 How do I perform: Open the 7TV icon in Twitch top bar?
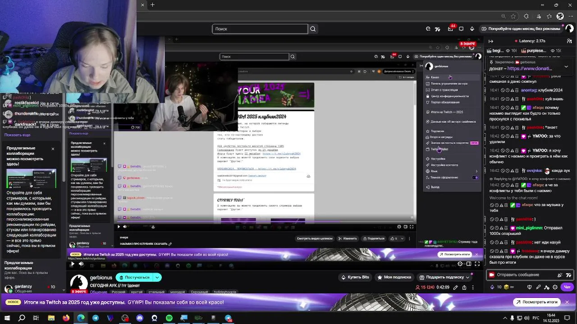[x=437, y=29]
